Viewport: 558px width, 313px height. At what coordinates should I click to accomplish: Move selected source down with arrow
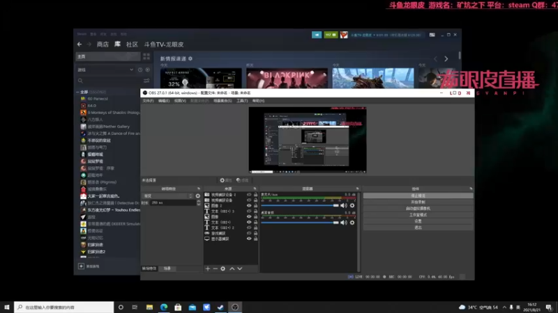coord(240,268)
